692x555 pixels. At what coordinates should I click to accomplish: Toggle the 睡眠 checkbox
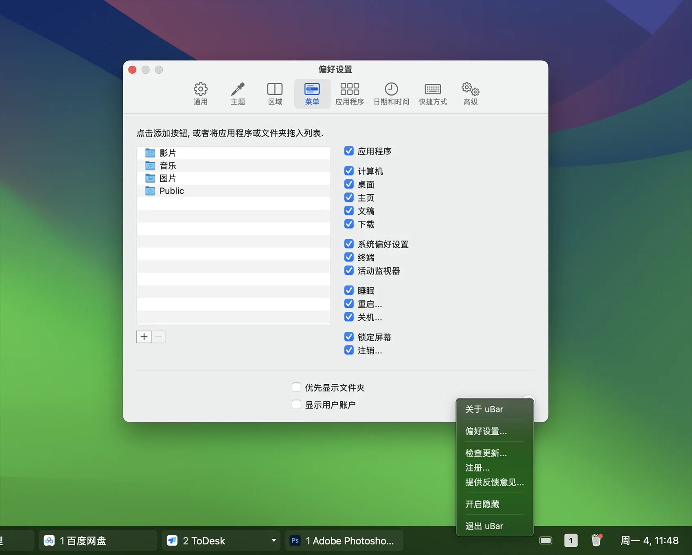pos(349,290)
